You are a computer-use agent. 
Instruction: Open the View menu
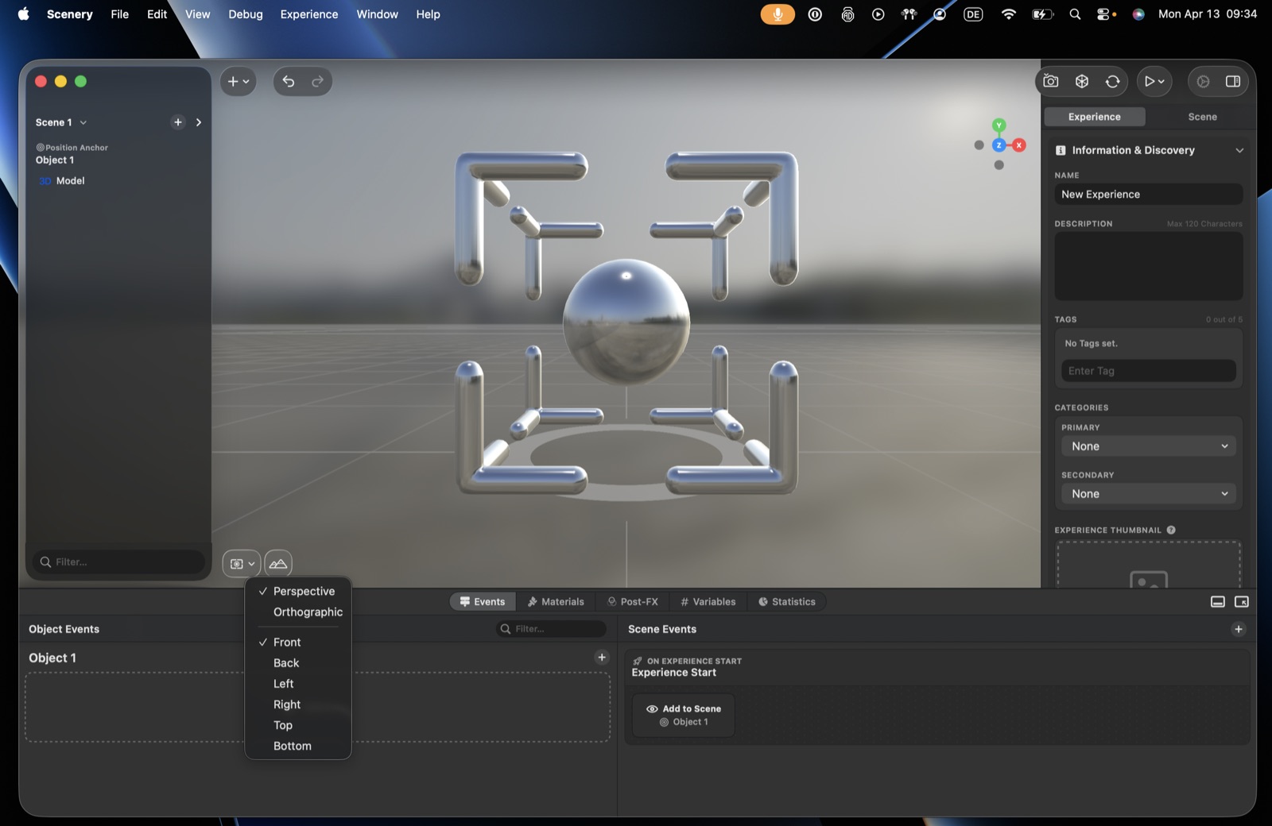pos(198,14)
